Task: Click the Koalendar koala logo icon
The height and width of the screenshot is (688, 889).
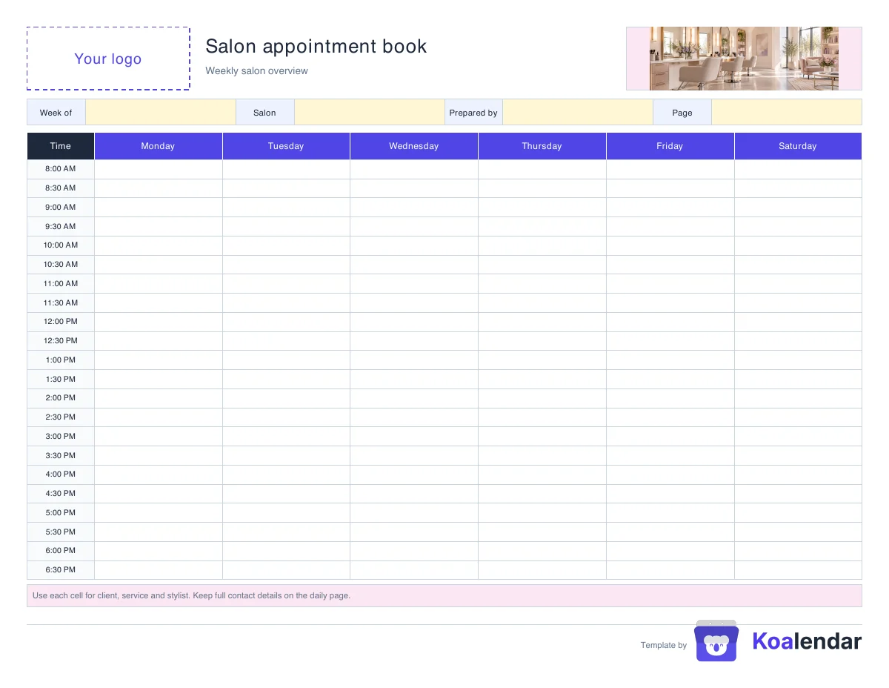Action: tap(716, 641)
